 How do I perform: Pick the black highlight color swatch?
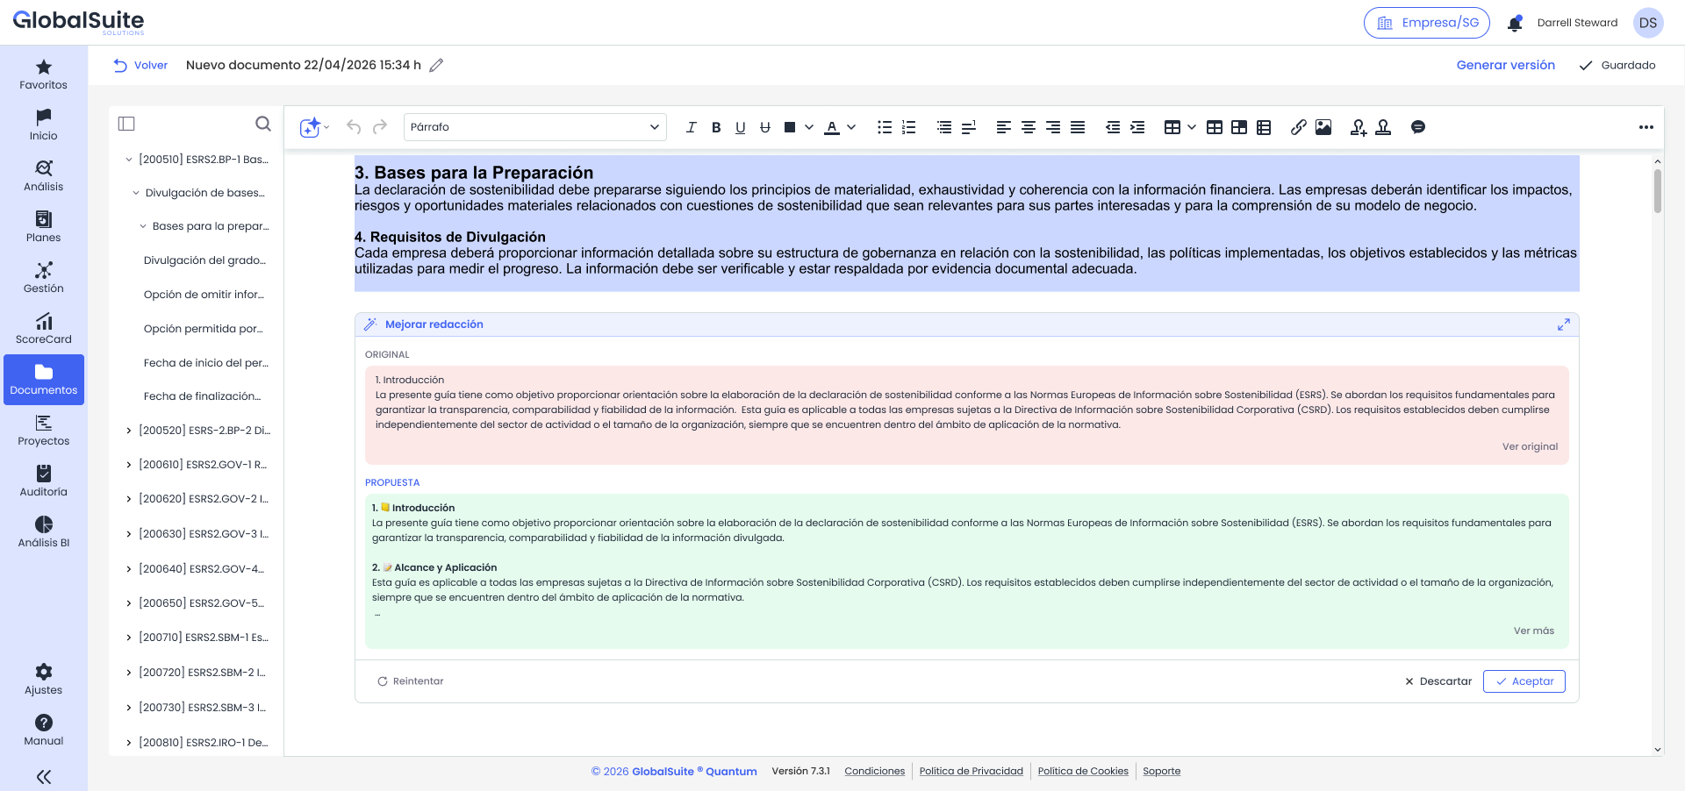pos(790,127)
